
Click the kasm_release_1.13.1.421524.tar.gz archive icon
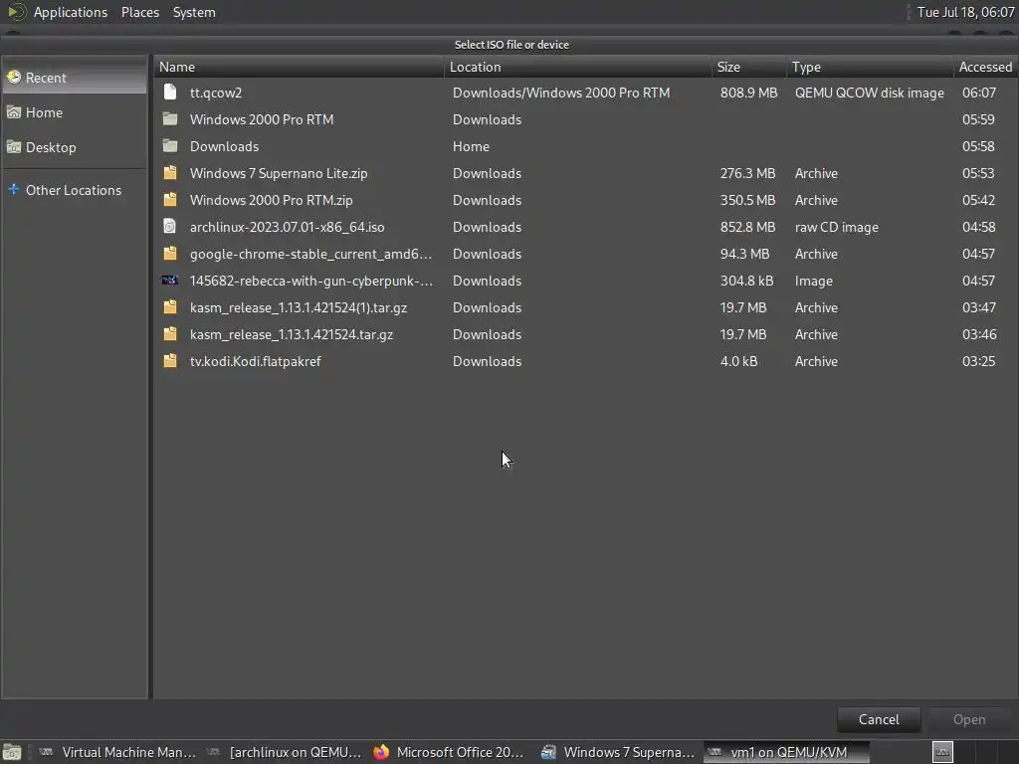point(170,334)
